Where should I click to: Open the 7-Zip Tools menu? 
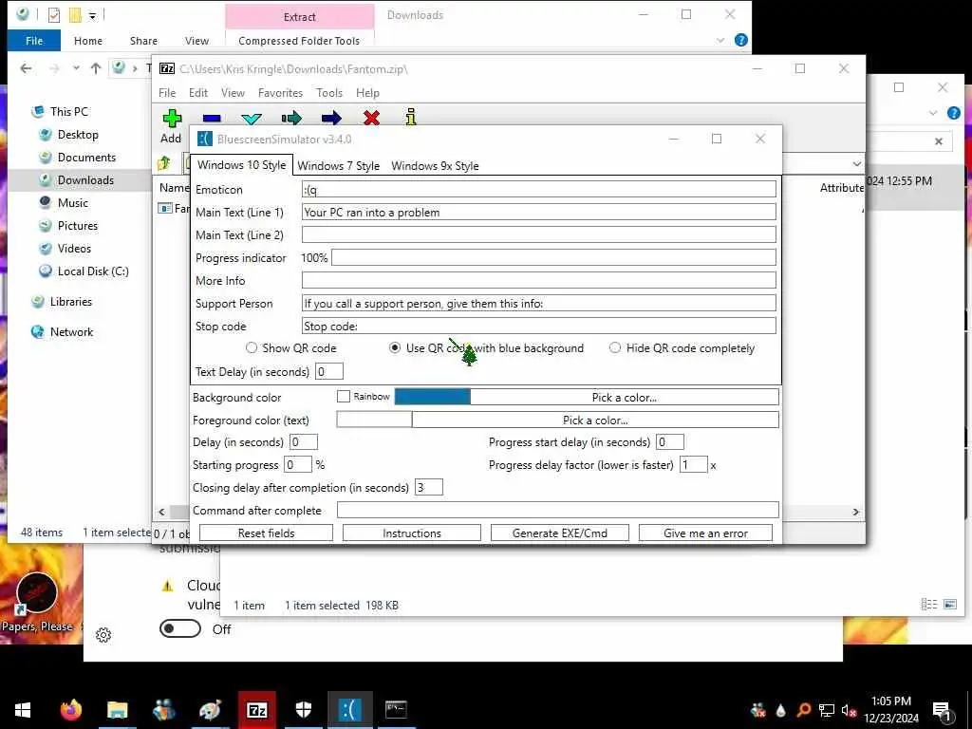point(329,92)
